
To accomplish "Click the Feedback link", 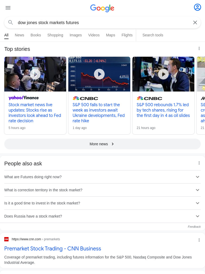I will [x=194, y=227].
